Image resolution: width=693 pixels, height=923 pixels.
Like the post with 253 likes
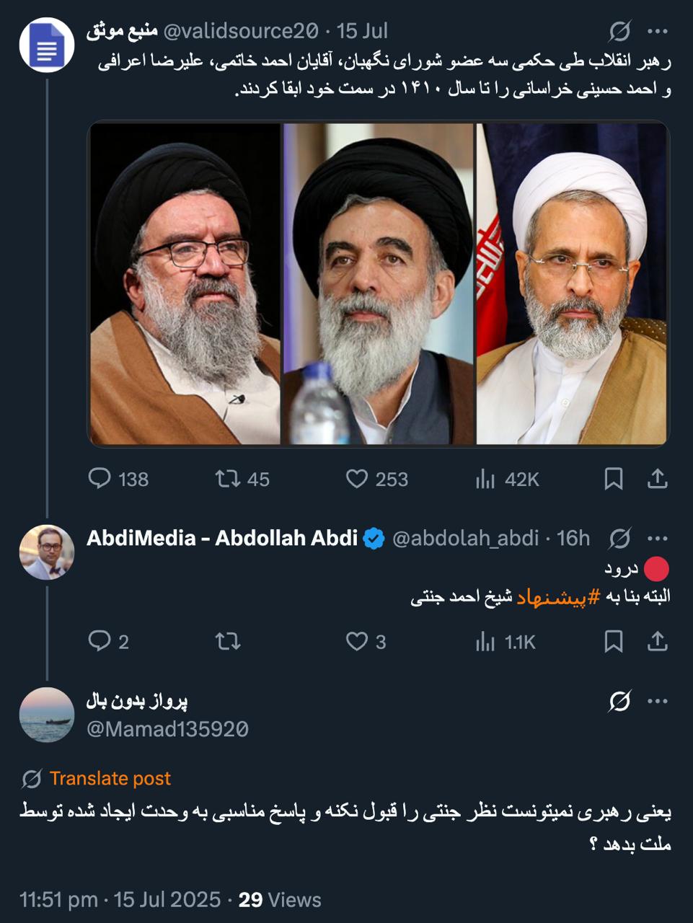[x=357, y=479]
